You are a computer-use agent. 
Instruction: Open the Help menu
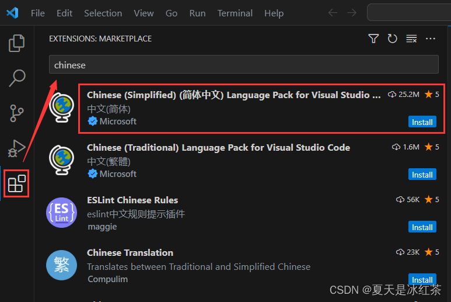tap(274, 13)
